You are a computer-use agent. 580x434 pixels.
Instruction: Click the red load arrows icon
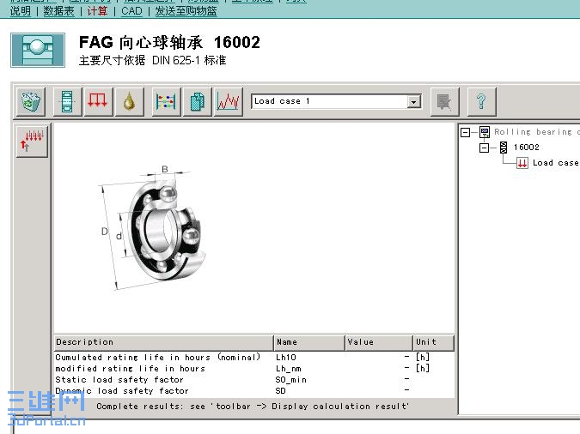(98, 101)
